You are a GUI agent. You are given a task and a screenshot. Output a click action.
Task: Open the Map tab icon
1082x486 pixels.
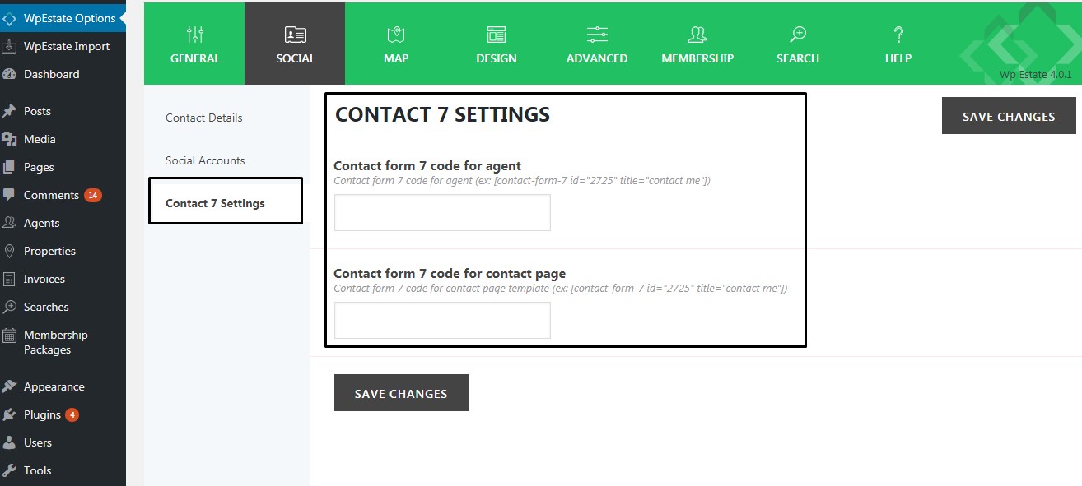tap(396, 35)
